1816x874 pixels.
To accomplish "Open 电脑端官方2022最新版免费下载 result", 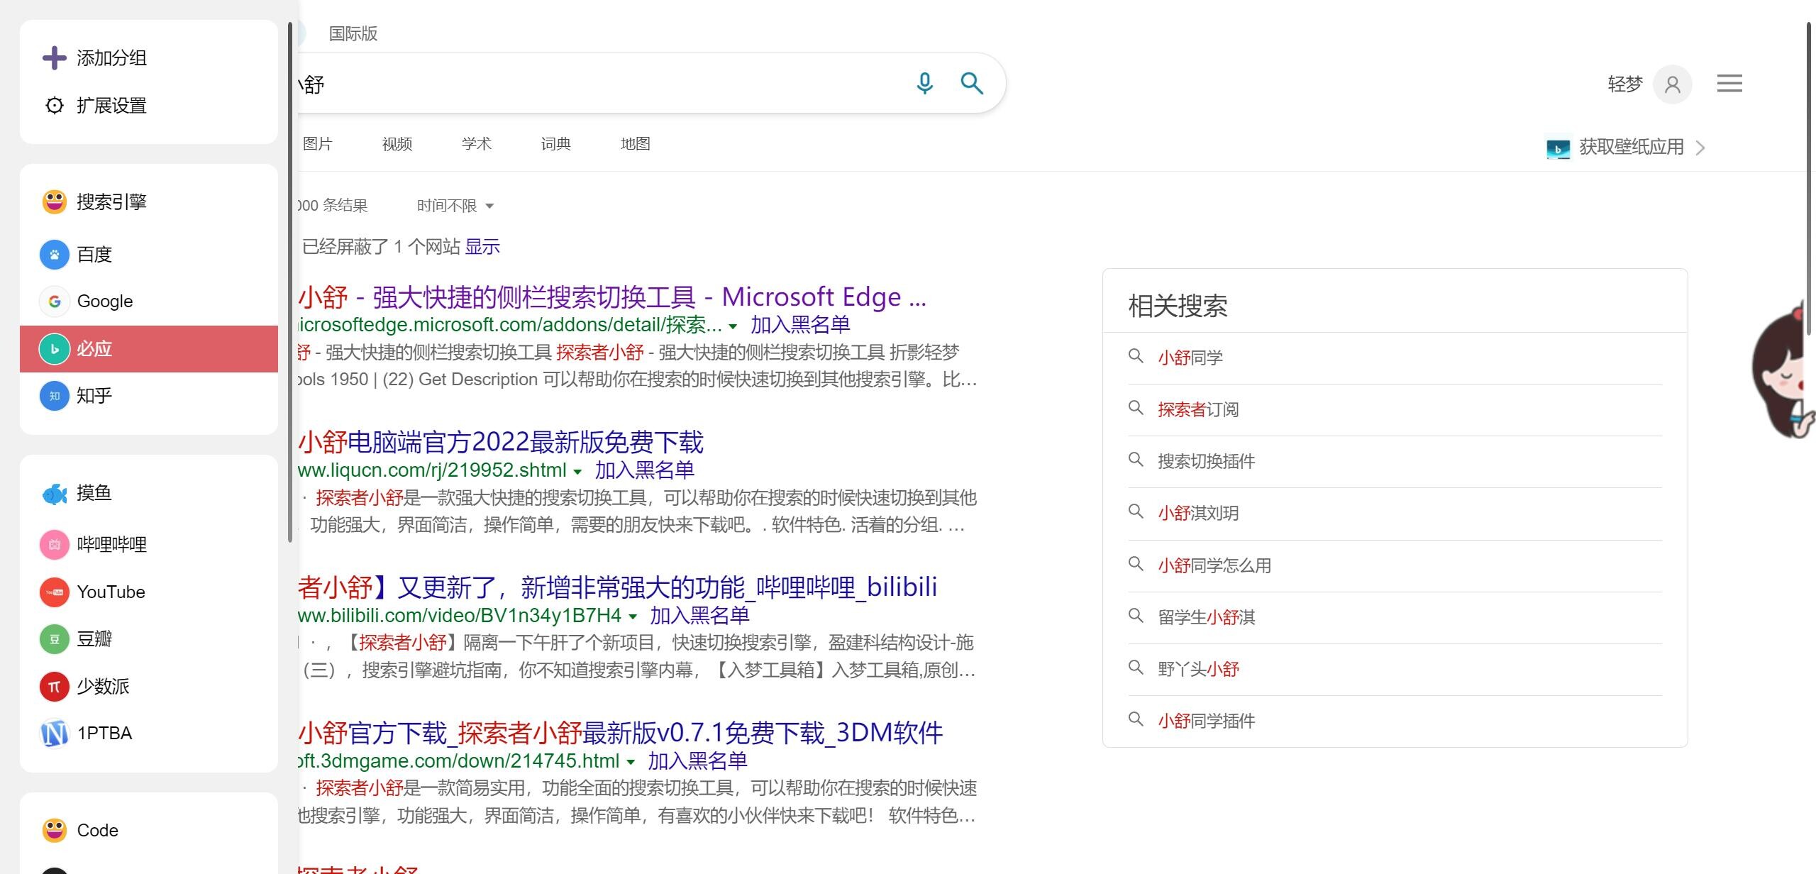I will (x=501, y=443).
